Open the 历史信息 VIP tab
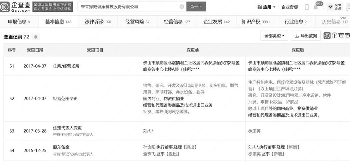 click(335, 22)
